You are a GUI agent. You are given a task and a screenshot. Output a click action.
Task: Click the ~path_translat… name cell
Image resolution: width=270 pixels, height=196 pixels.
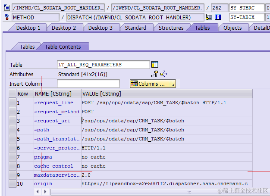pyautogui.click(x=57, y=139)
